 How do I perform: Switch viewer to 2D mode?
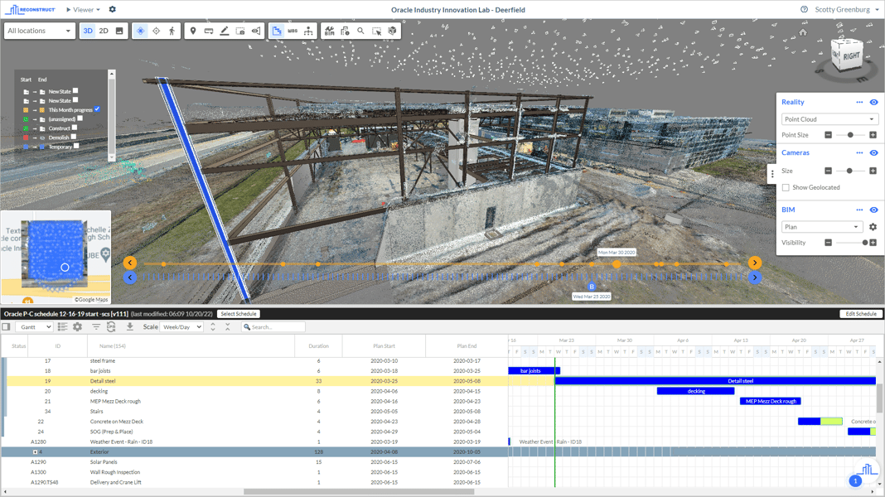click(104, 31)
